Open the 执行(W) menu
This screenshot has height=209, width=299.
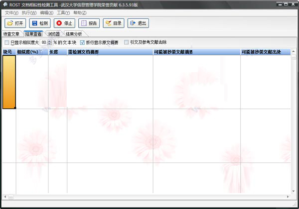click(x=29, y=13)
